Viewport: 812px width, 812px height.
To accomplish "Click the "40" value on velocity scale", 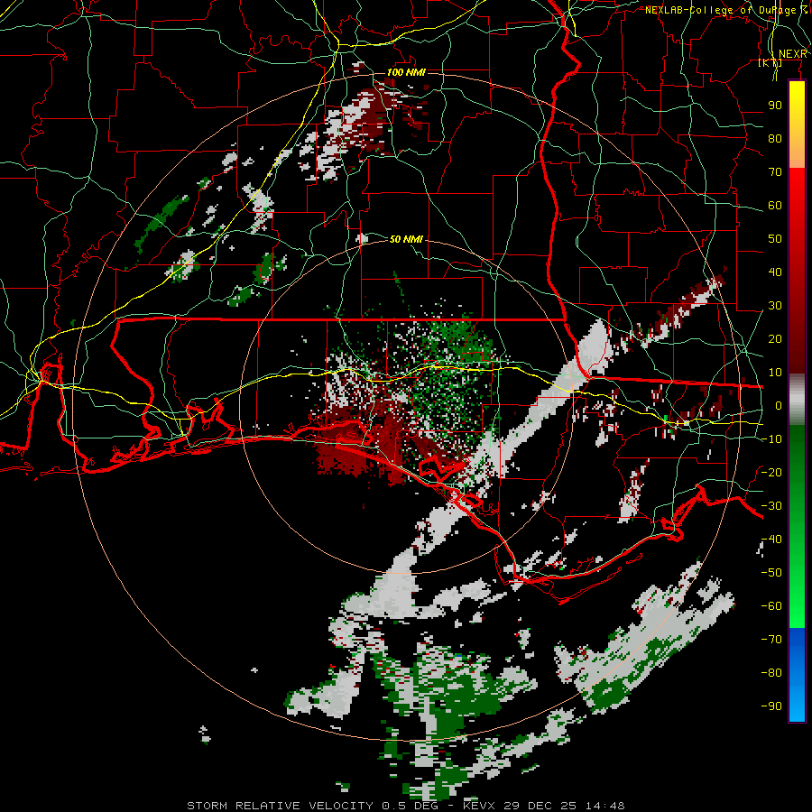I will [x=775, y=272].
